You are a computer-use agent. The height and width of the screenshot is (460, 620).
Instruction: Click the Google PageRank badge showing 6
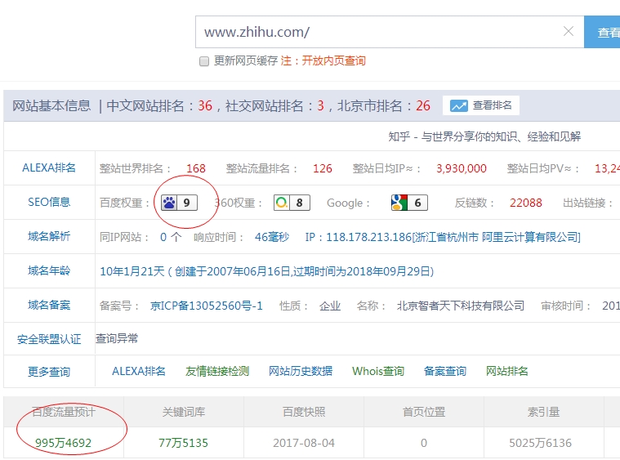[x=409, y=203]
